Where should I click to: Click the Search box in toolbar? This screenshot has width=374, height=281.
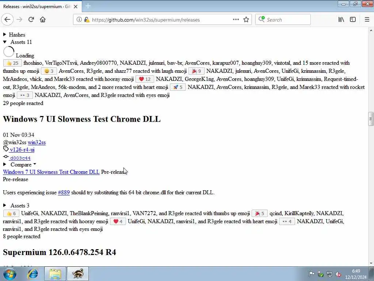[283, 20]
